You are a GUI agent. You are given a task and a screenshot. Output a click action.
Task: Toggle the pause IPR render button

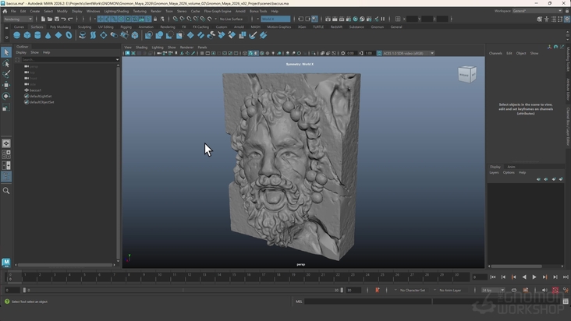coord(383,19)
